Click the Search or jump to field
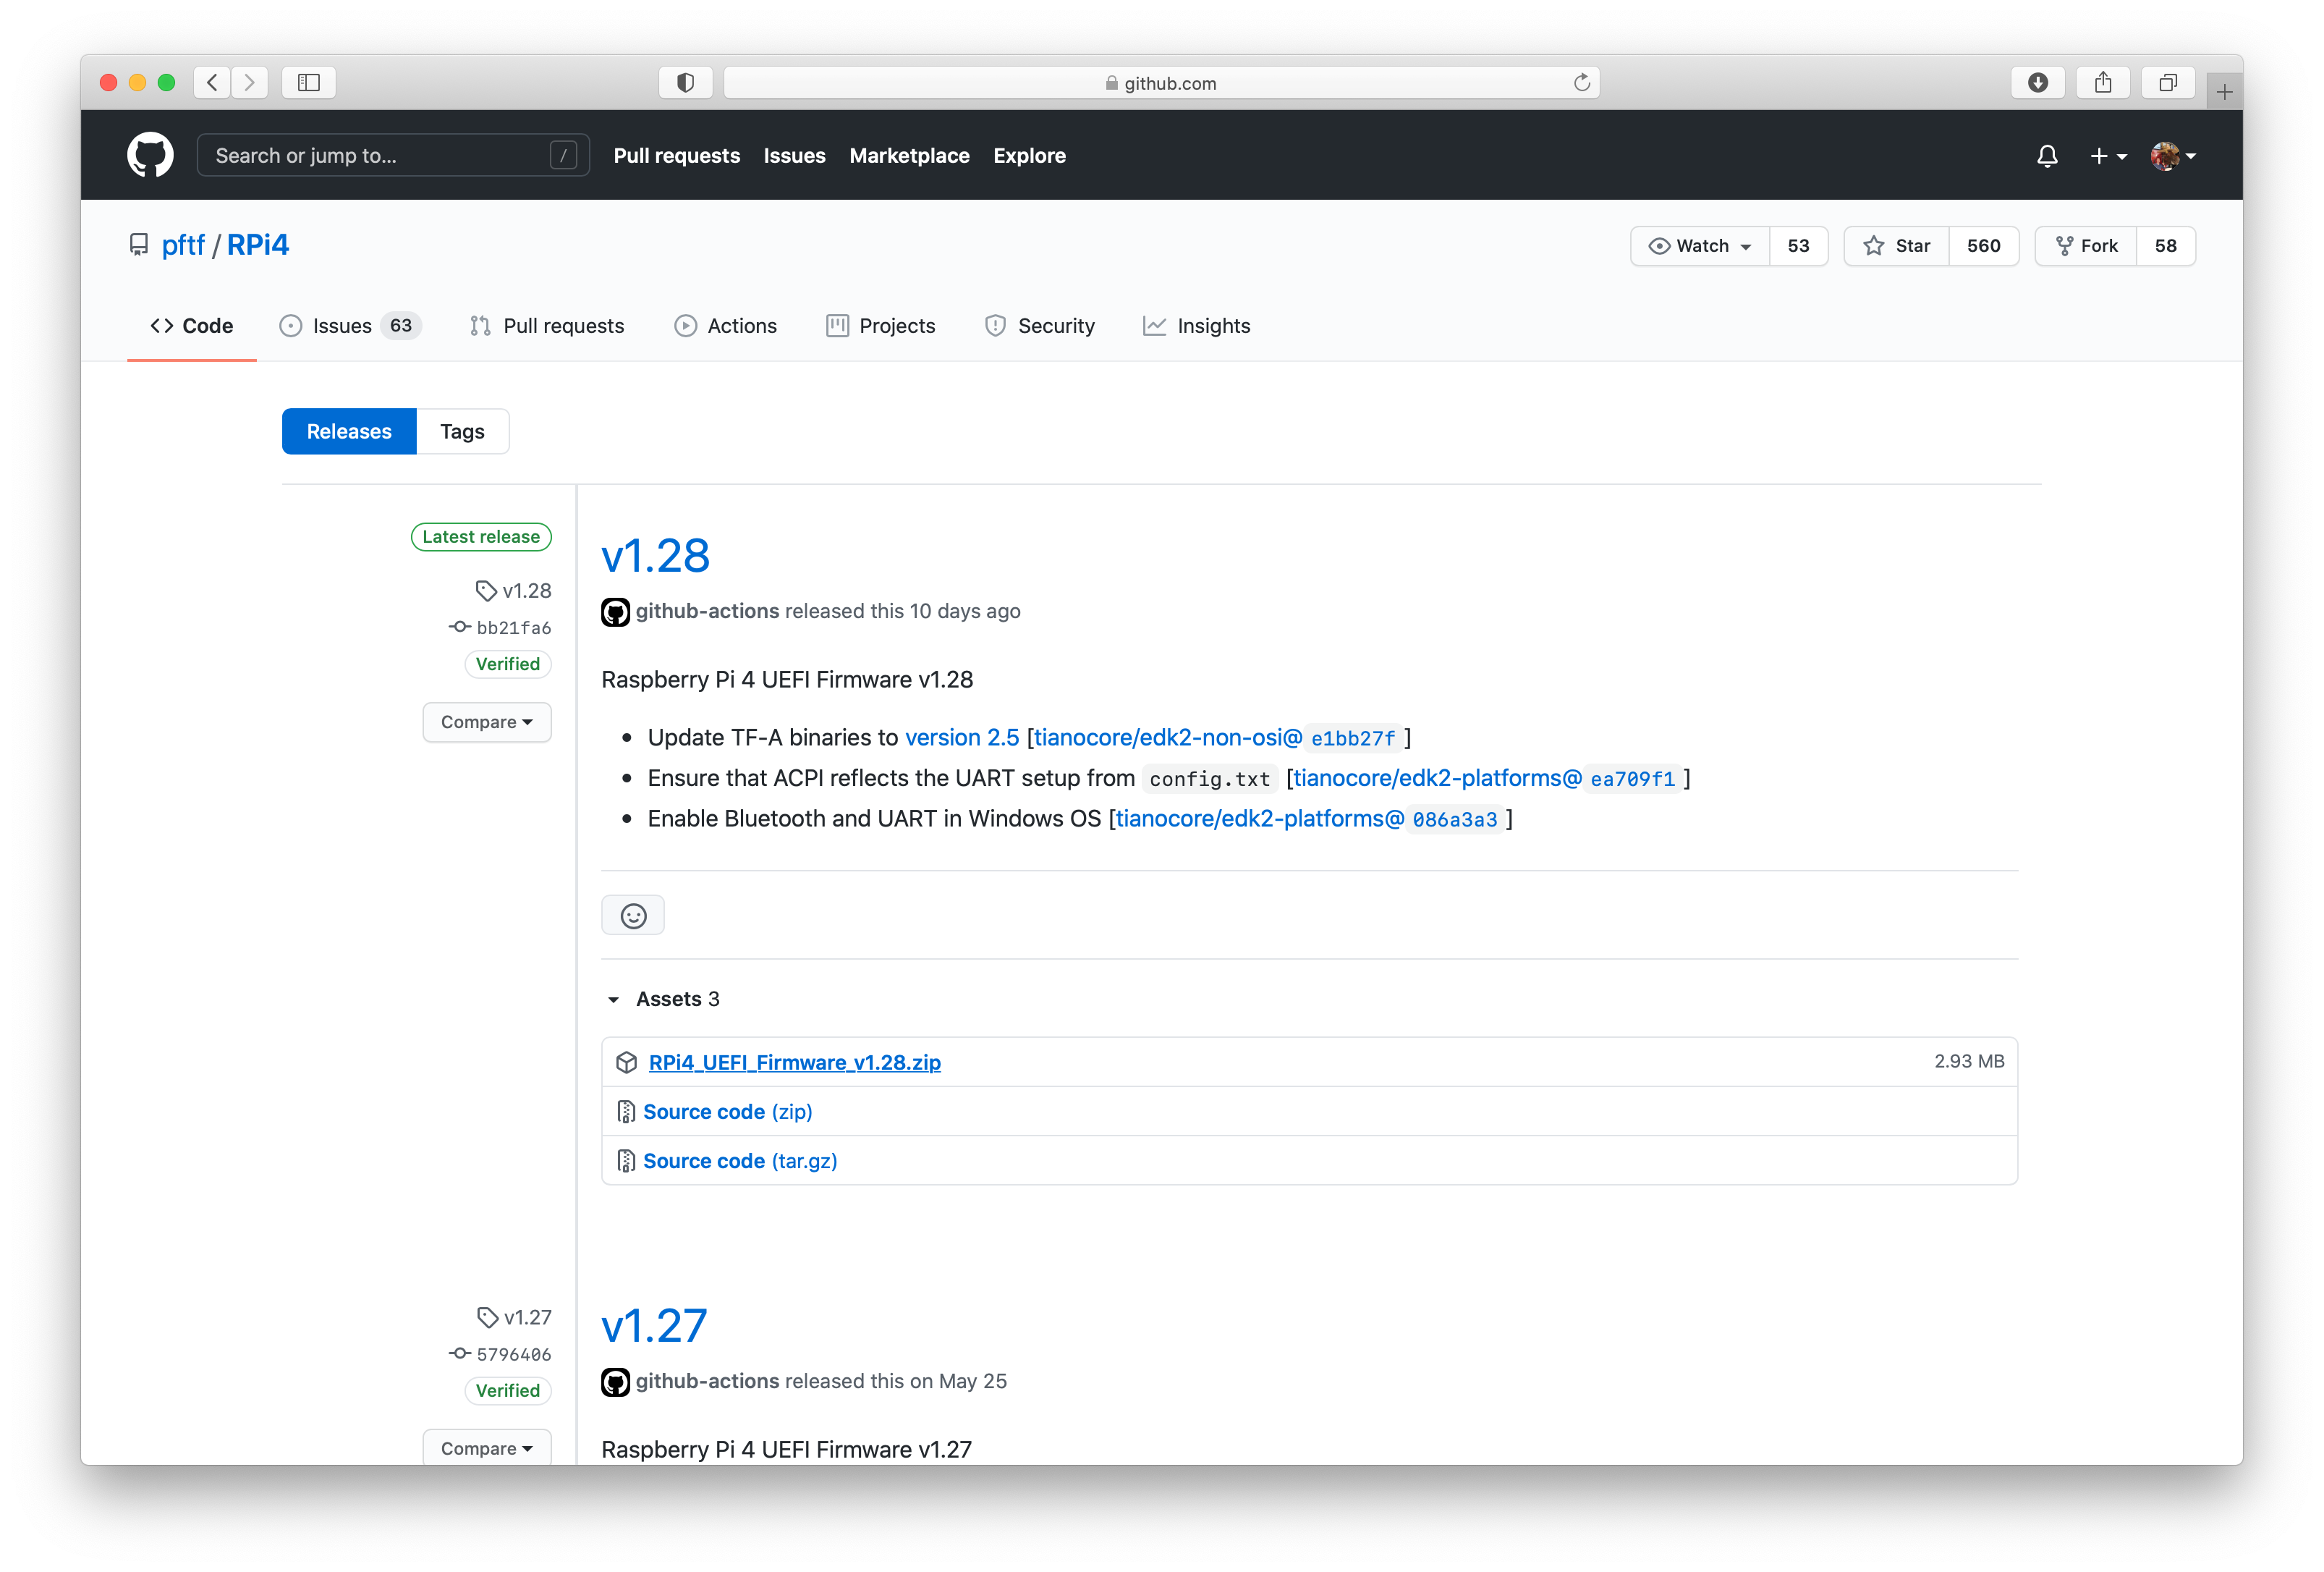The image size is (2324, 1572). pyautogui.click(x=380, y=156)
